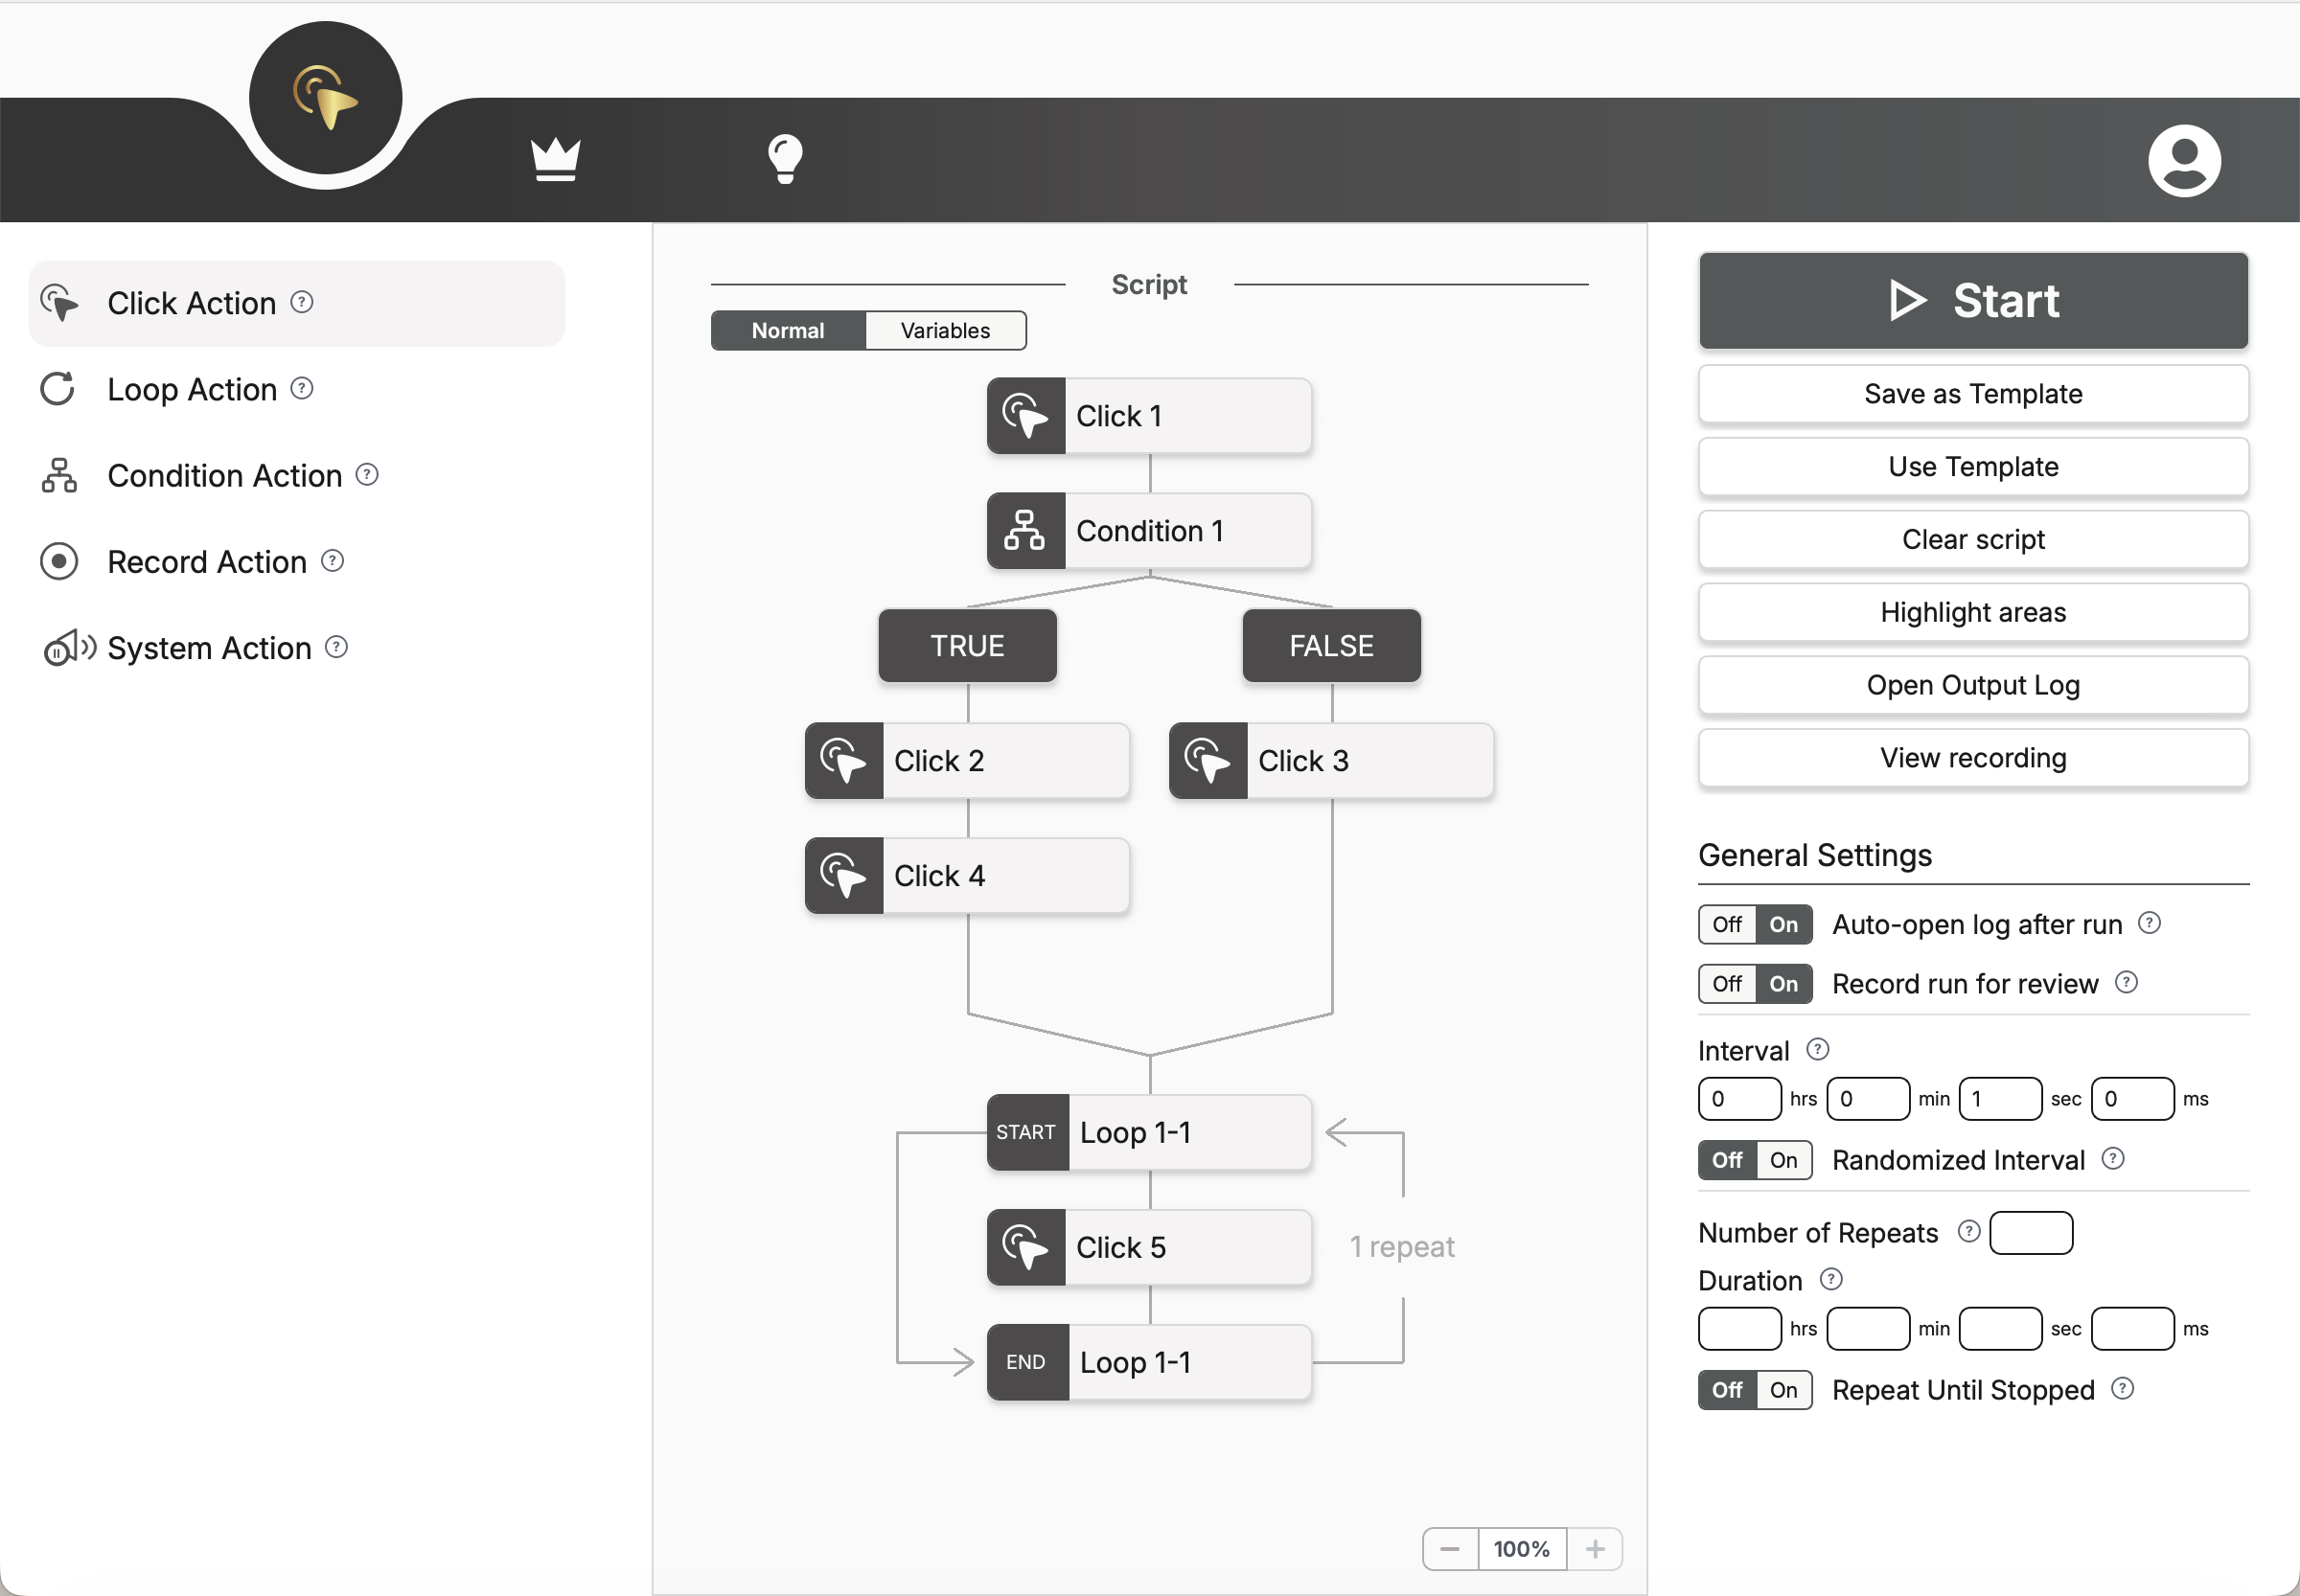The image size is (2300, 1596).
Task: Open the Randomized Interval help icon
Action: point(2113,1159)
